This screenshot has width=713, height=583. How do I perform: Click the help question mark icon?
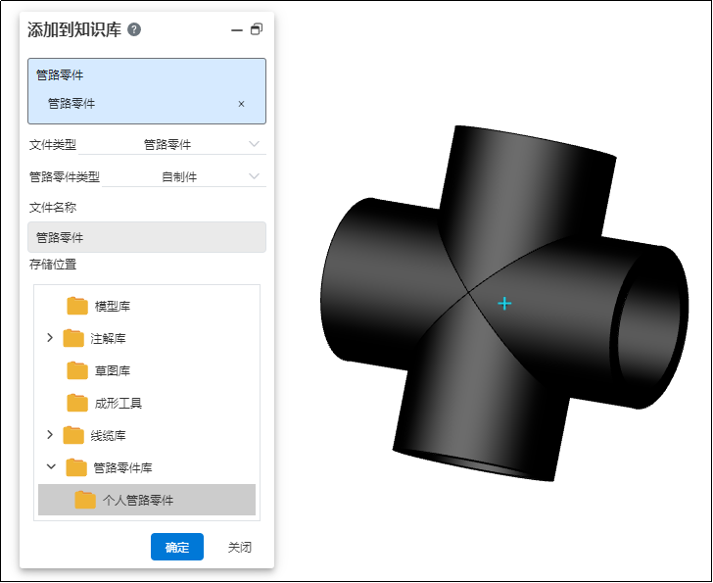(x=134, y=29)
